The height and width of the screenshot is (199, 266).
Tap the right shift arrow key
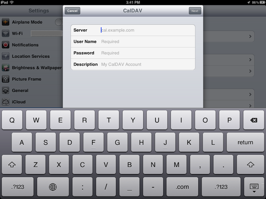(251, 164)
